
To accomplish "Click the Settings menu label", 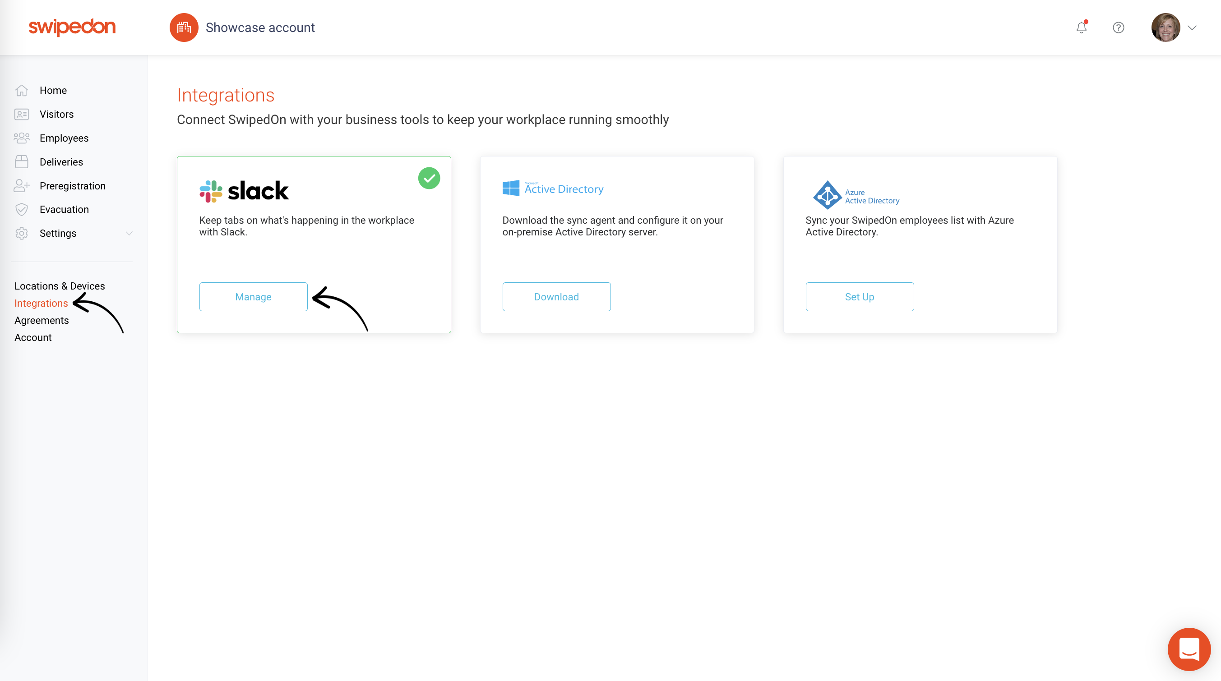I will (x=58, y=234).
